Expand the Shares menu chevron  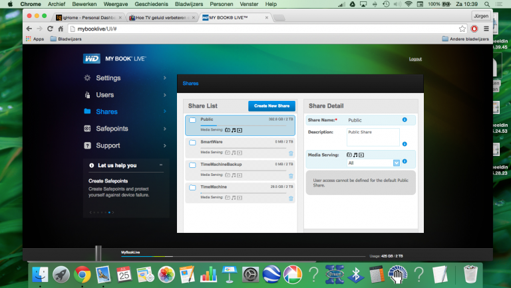pos(165,111)
